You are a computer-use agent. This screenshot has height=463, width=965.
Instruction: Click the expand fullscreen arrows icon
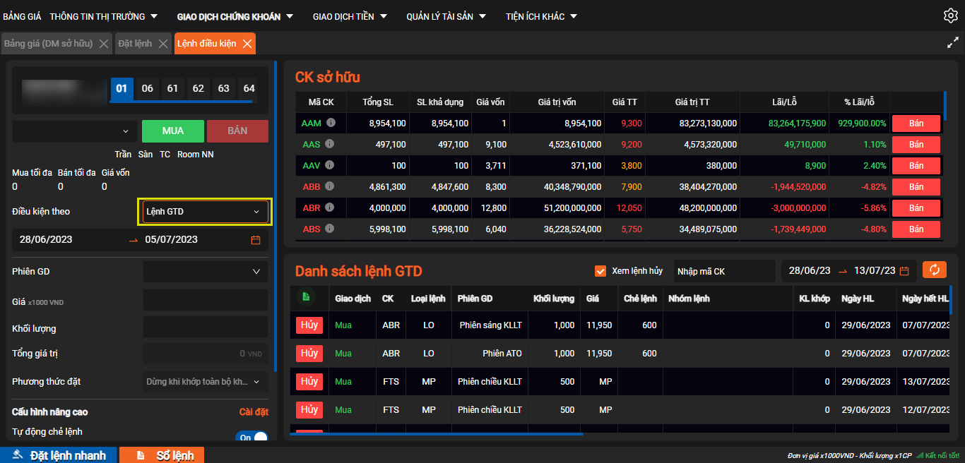[x=952, y=43]
